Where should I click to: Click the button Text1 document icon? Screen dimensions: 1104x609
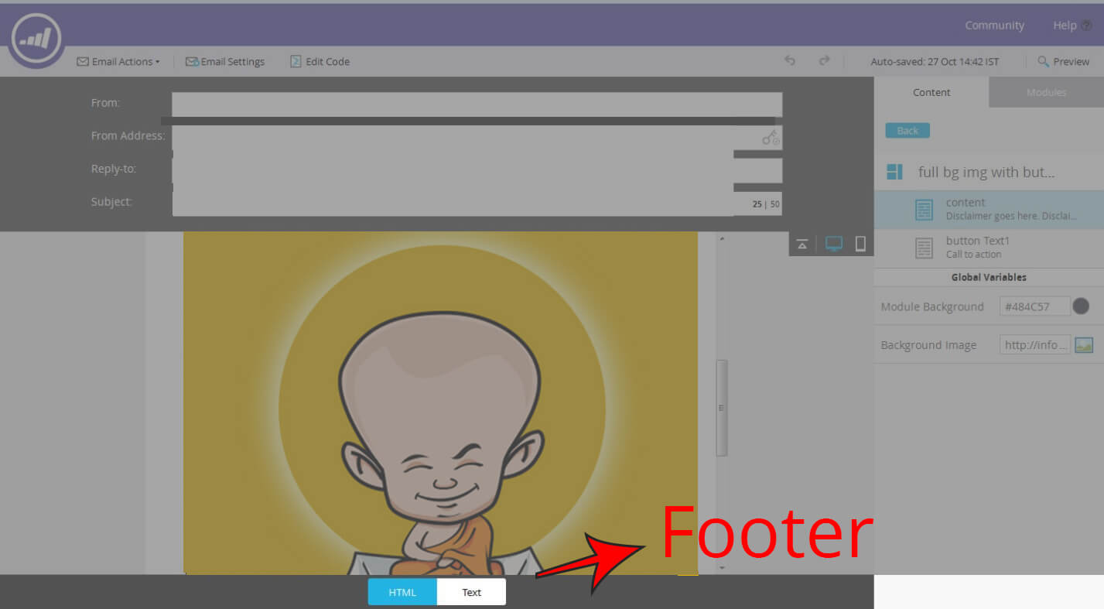click(924, 248)
